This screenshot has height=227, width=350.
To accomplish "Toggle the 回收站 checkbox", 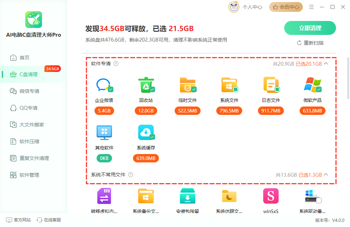I will (152, 89).
